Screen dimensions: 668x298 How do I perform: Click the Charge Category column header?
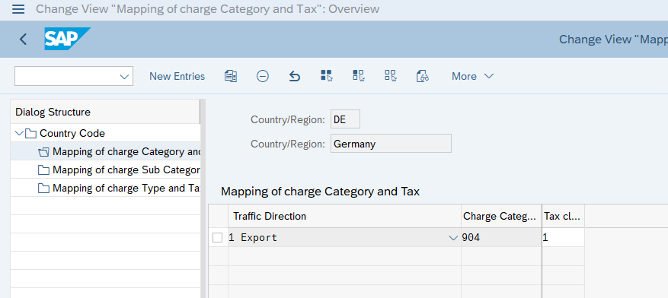501,217
